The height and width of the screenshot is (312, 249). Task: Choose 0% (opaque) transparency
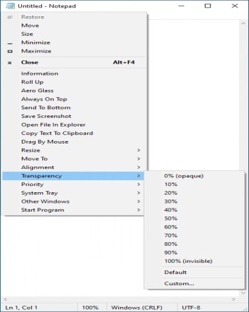tap(194, 176)
